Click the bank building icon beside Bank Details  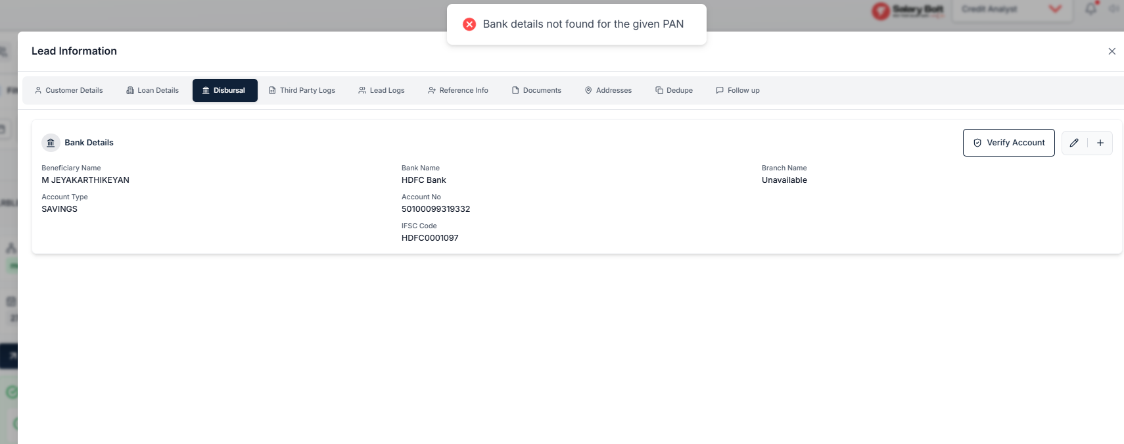pyautogui.click(x=51, y=143)
